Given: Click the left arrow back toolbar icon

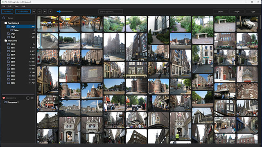Looking at the screenshot, I should (45, 11).
